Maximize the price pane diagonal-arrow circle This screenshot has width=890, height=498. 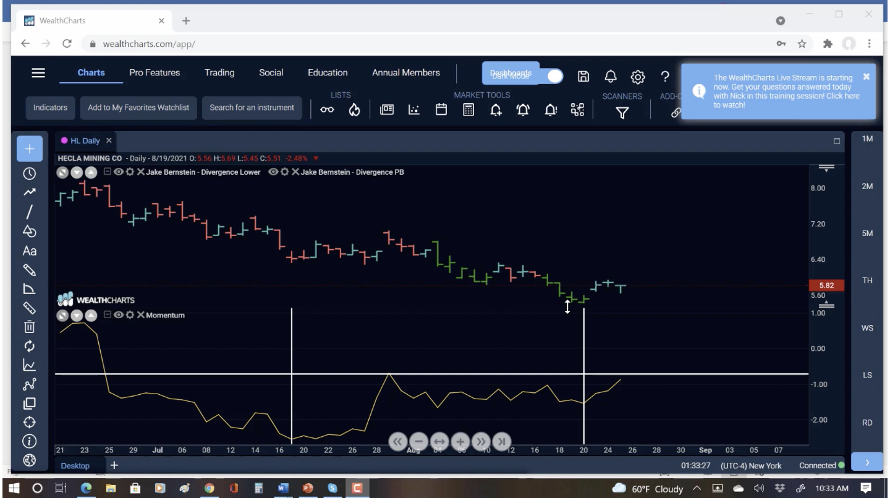(x=62, y=172)
